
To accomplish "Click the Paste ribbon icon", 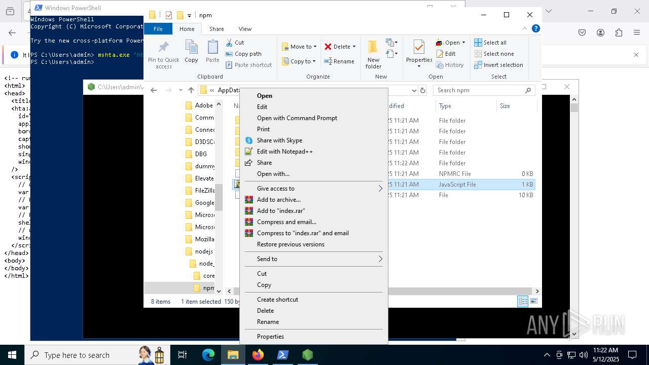I will coord(212,51).
